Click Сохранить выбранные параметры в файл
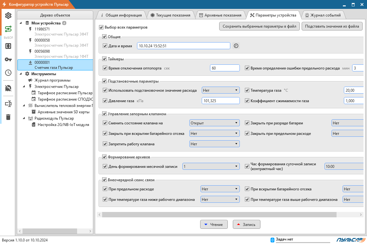Viewport: 367px width, 244px height. (259, 26)
